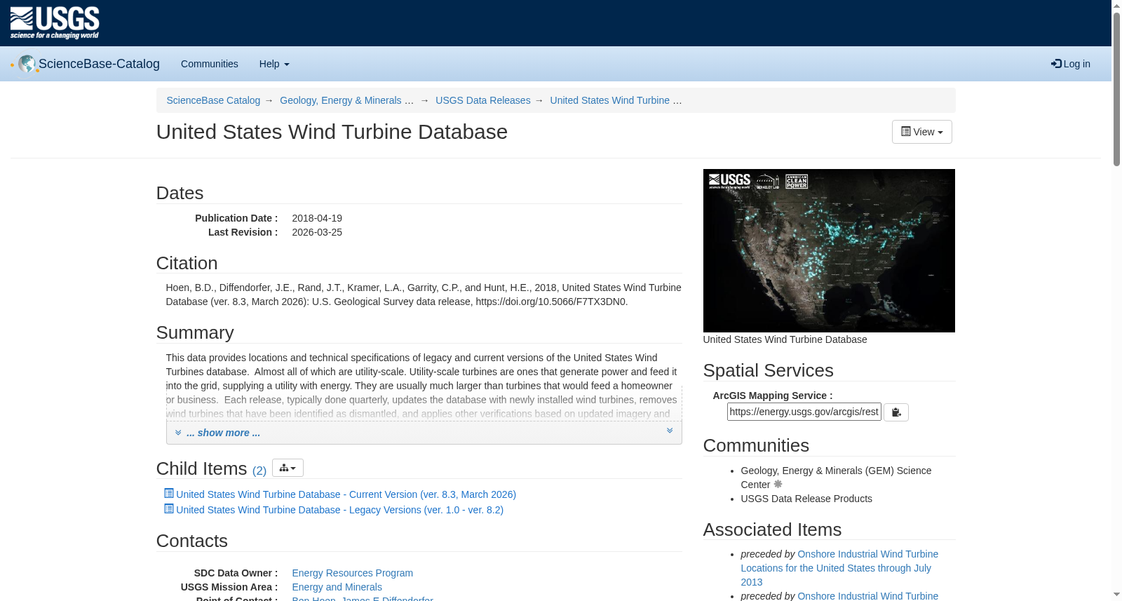This screenshot has height=601, width=1122.
Task: Open the View dropdown button
Action: coord(921,132)
